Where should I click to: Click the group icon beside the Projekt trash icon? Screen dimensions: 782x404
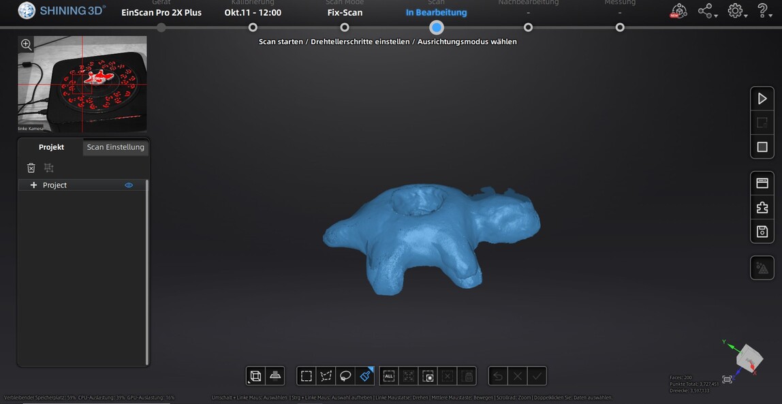[x=49, y=168]
